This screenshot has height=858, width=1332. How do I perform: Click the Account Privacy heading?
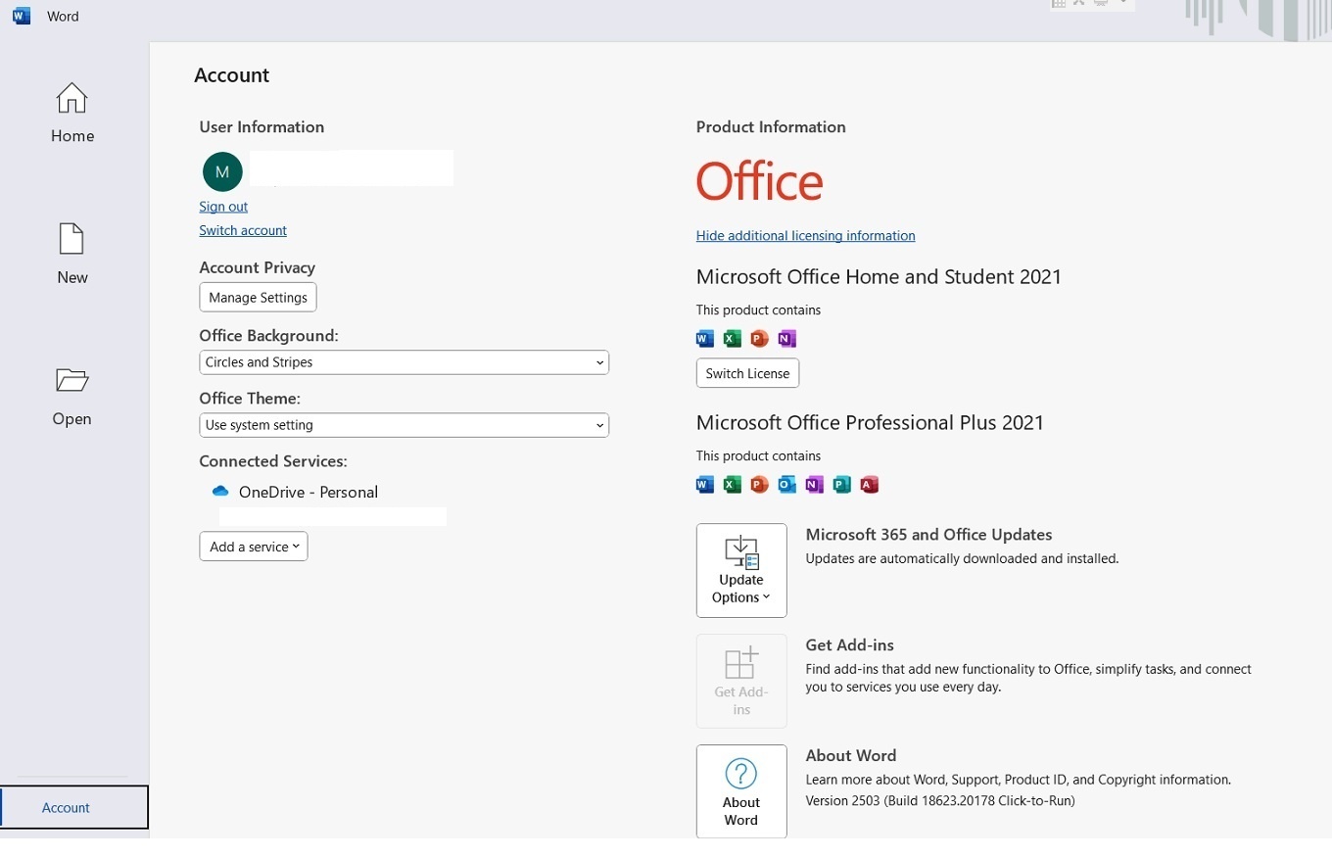click(x=257, y=267)
